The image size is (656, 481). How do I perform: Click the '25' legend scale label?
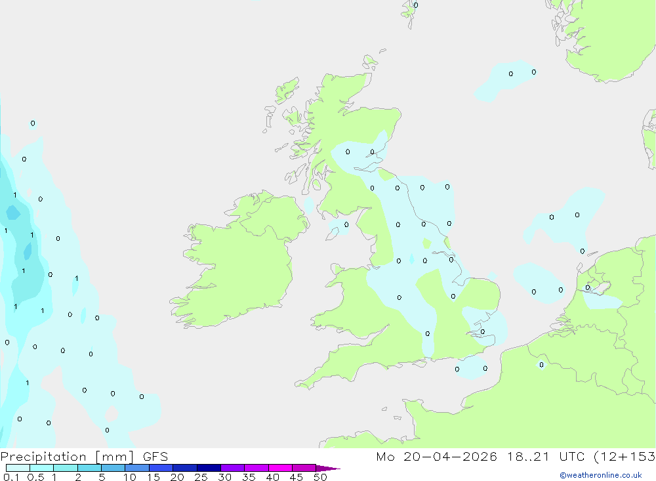click(x=201, y=477)
